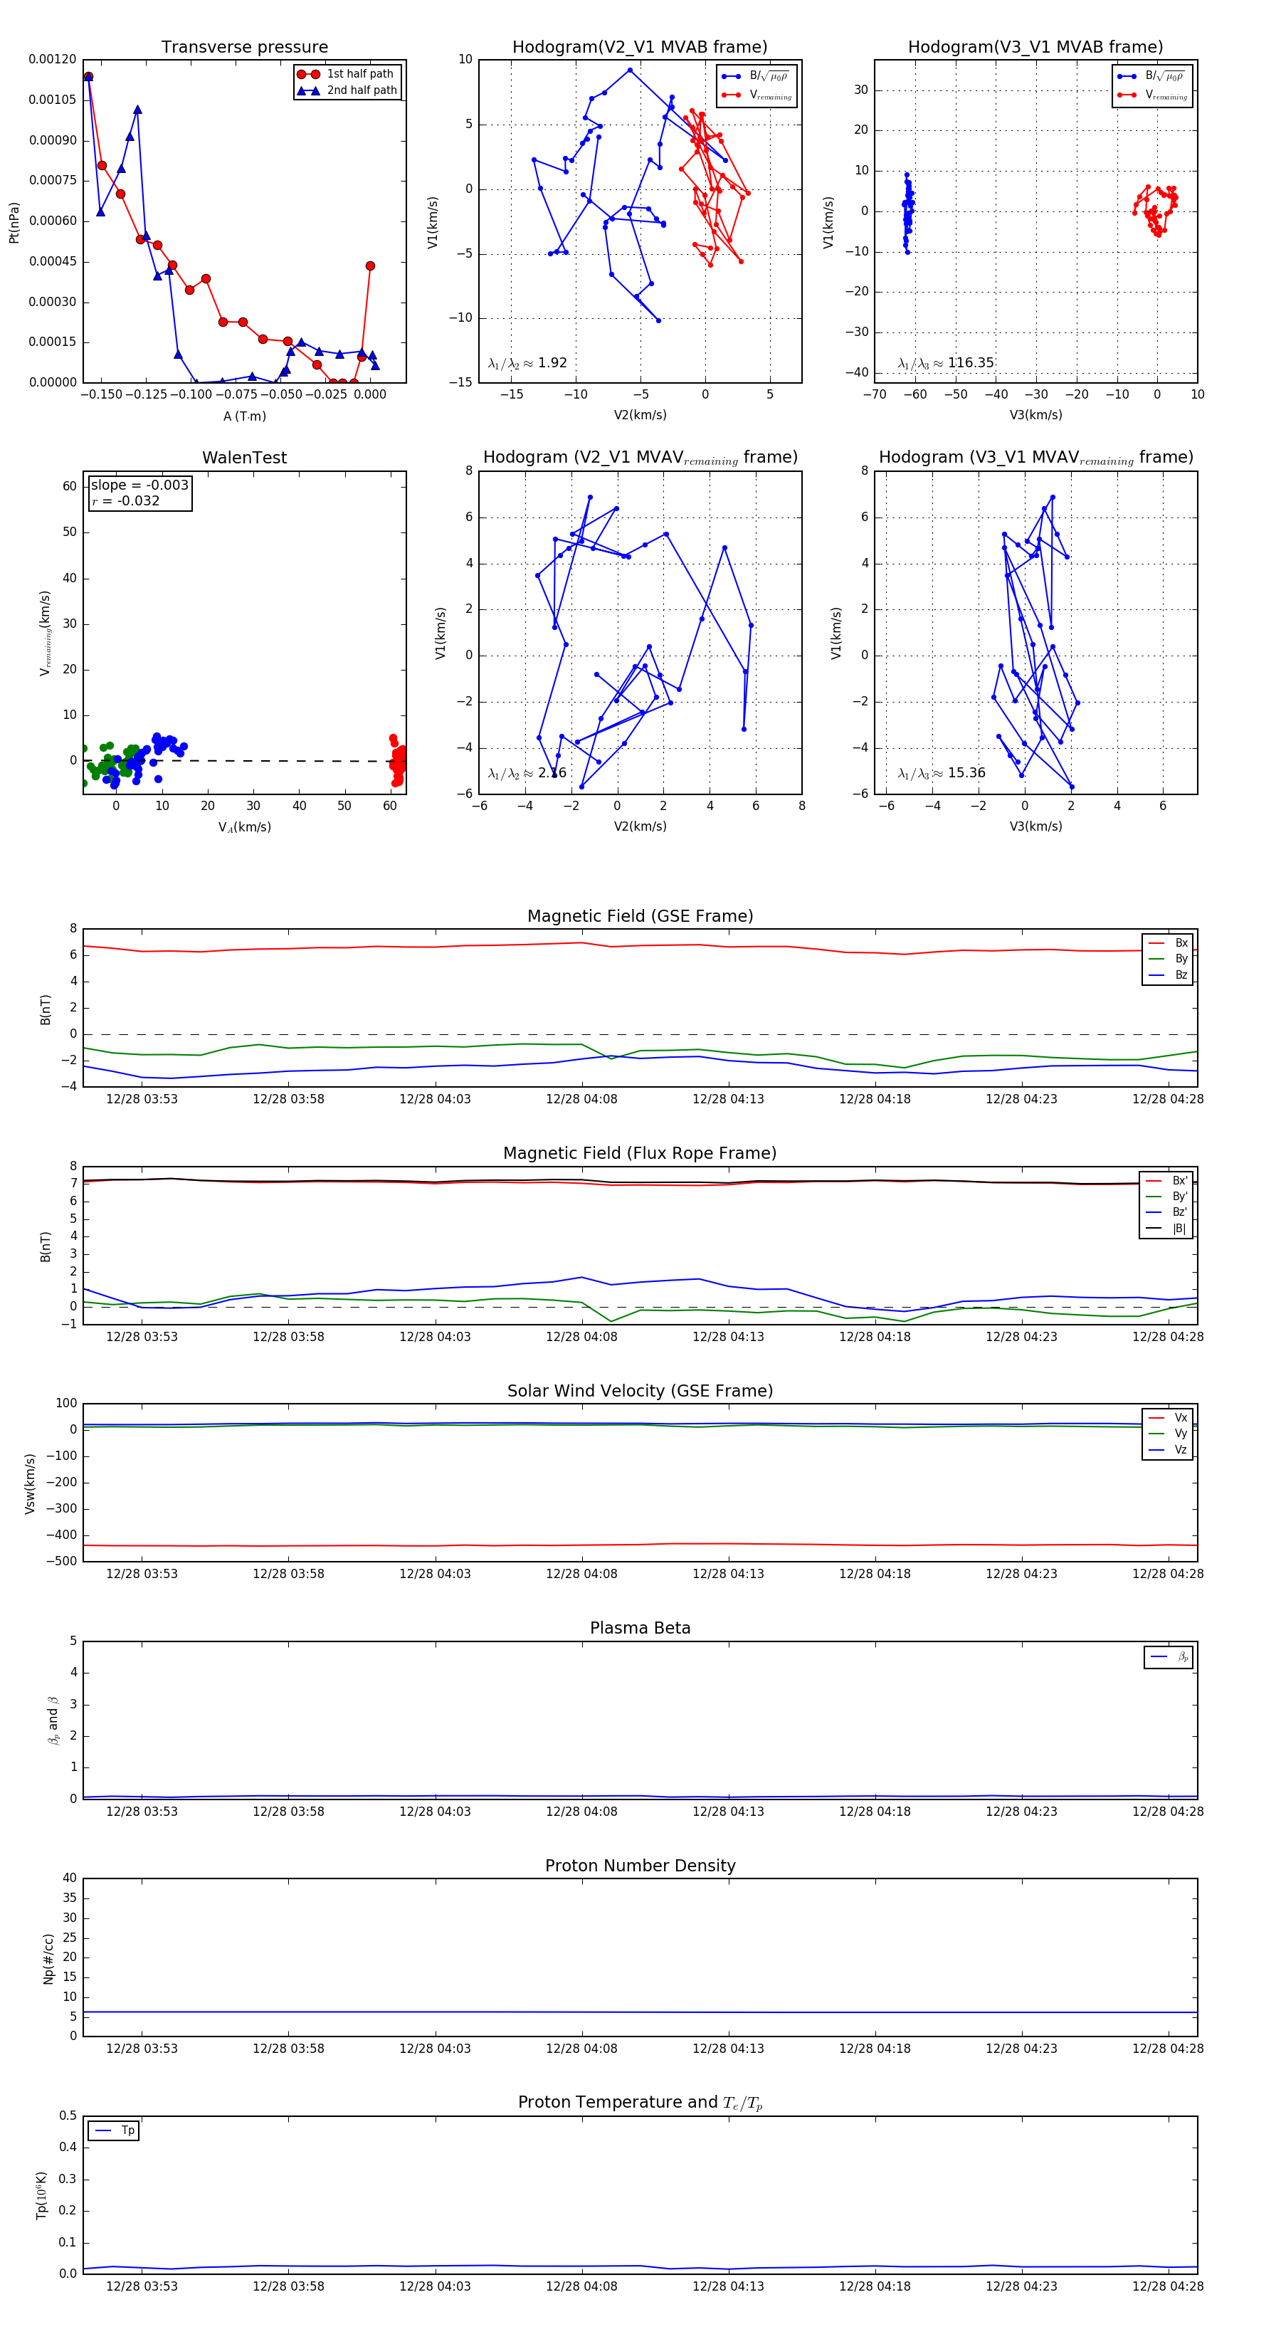The image size is (1281, 2349).
Task: Click '12/28 03:53' tick under GSE magnetic field
Action: 142,1099
